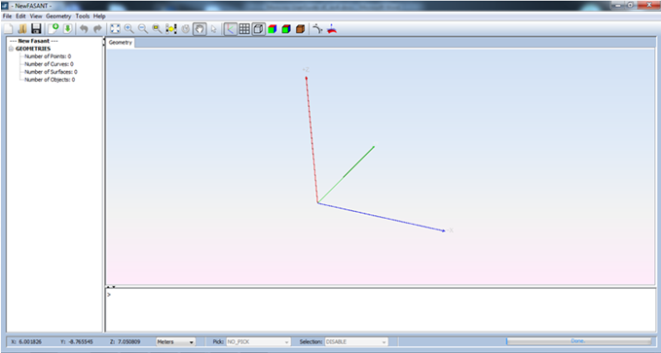Image resolution: width=661 pixels, height=353 pixels.
Task: Click the command line input area
Action: click(381, 310)
